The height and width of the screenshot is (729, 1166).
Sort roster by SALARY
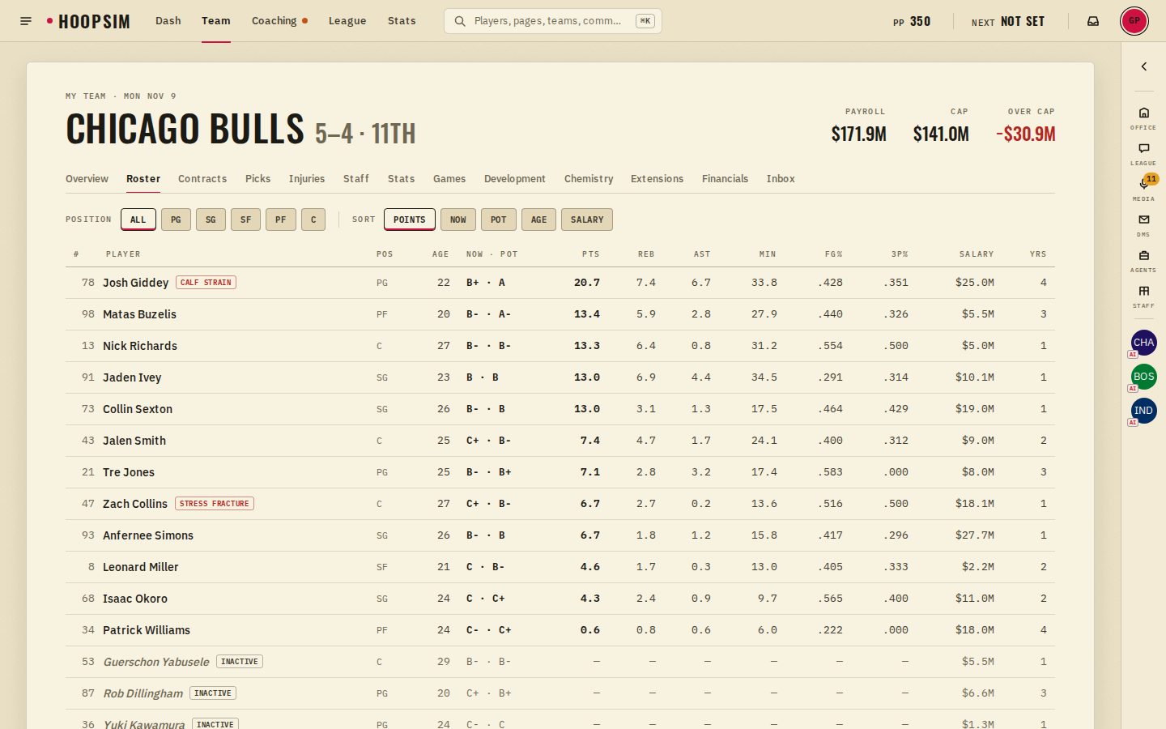(587, 220)
